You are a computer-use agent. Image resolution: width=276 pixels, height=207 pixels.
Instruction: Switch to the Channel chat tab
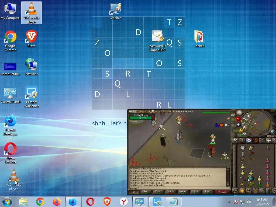tap(183, 192)
